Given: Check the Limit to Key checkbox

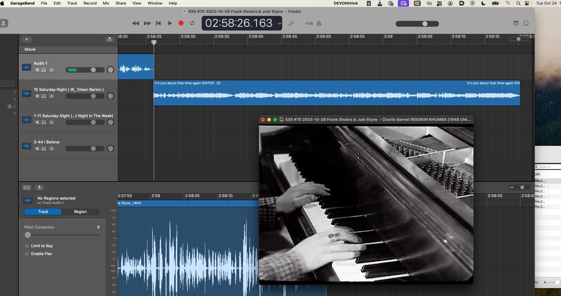Looking at the screenshot, I should point(27,246).
